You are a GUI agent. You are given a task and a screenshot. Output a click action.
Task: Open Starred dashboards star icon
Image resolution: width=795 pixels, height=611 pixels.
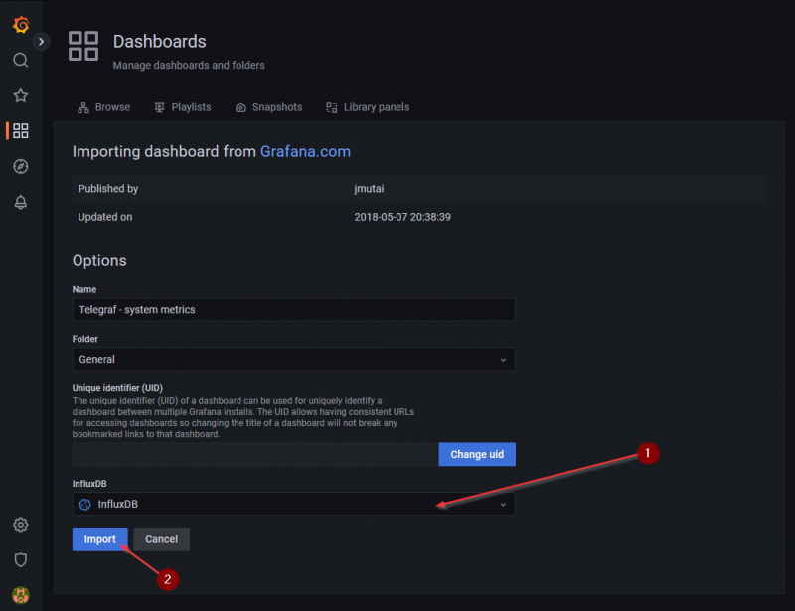pos(20,95)
